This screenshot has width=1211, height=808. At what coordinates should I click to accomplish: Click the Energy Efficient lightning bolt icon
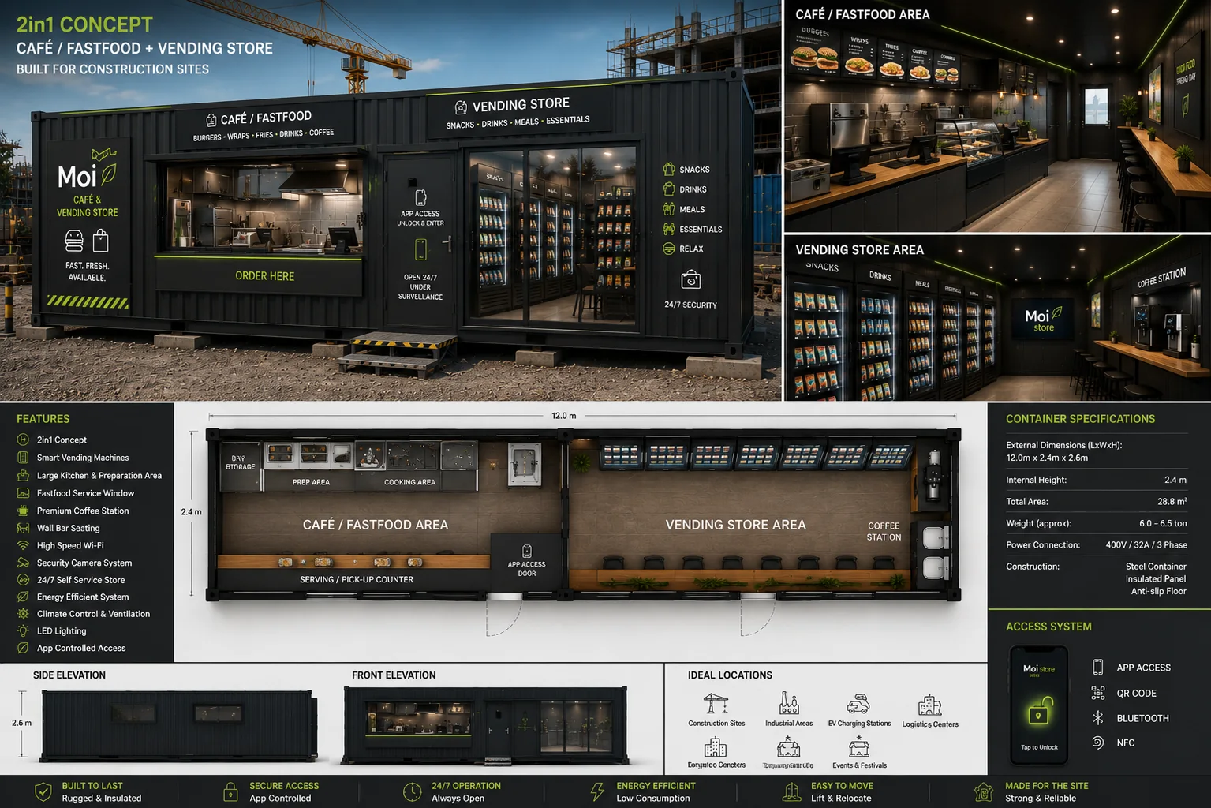pos(597,791)
